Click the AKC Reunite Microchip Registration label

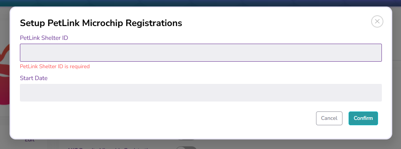tap(110, 148)
